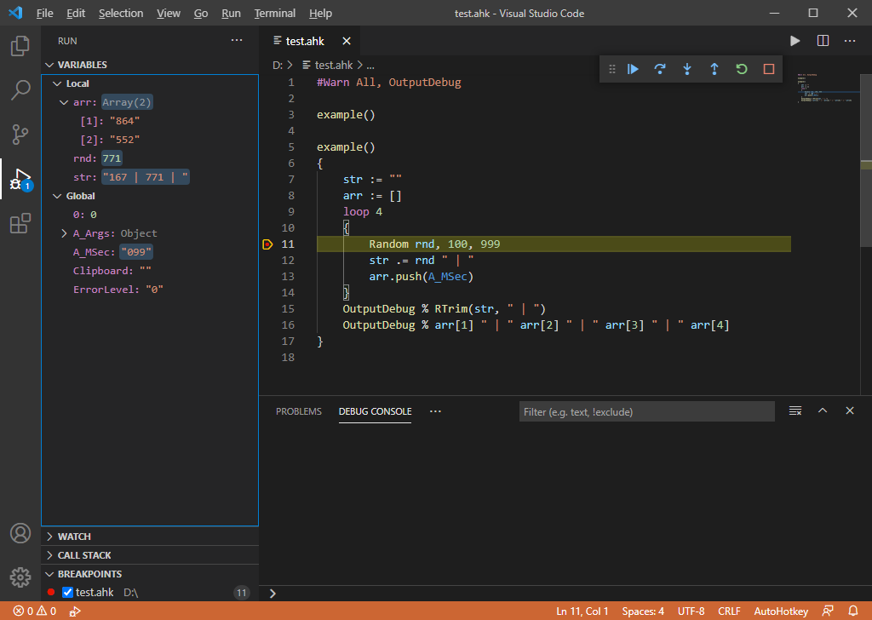Image resolution: width=872 pixels, height=620 pixels.
Task: Open the Explorer view in the Activity Bar
Action: [20, 47]
